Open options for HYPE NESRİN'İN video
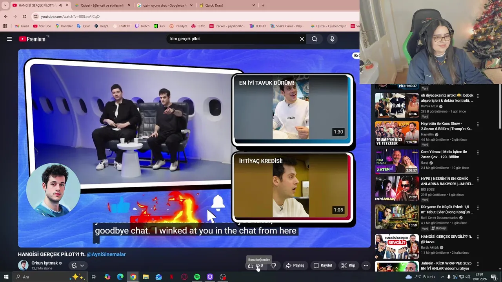The image size is (502, 282). click(478, 179)
